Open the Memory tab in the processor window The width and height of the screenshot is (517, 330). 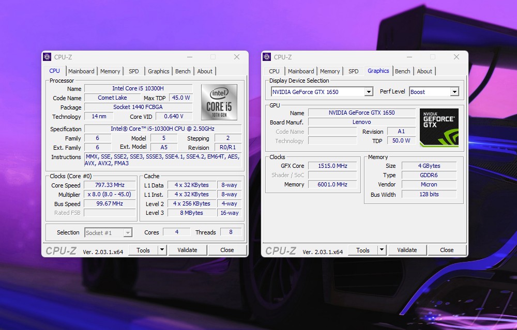110,71
